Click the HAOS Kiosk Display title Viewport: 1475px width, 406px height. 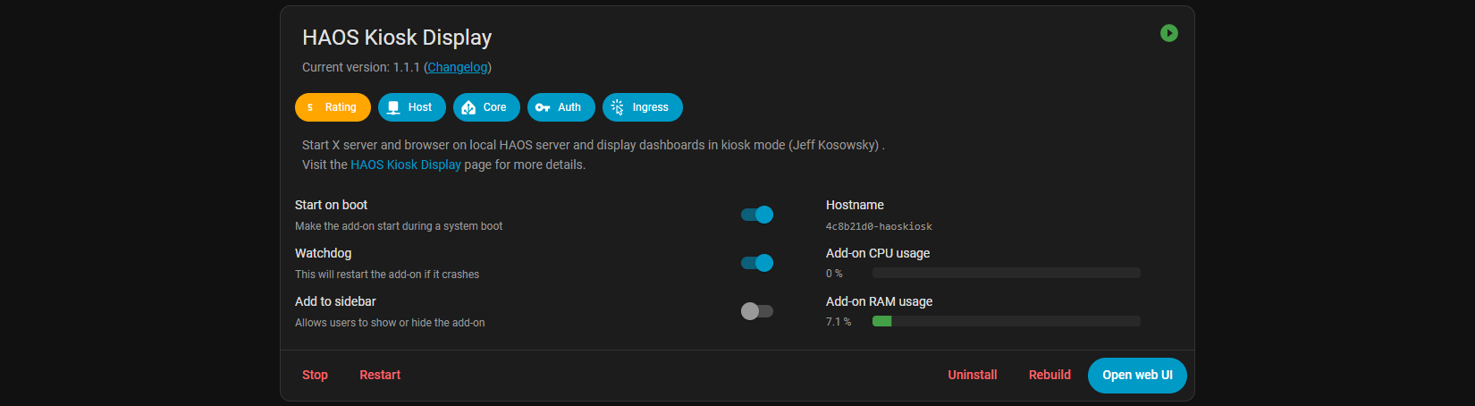[x=397, y=38]
